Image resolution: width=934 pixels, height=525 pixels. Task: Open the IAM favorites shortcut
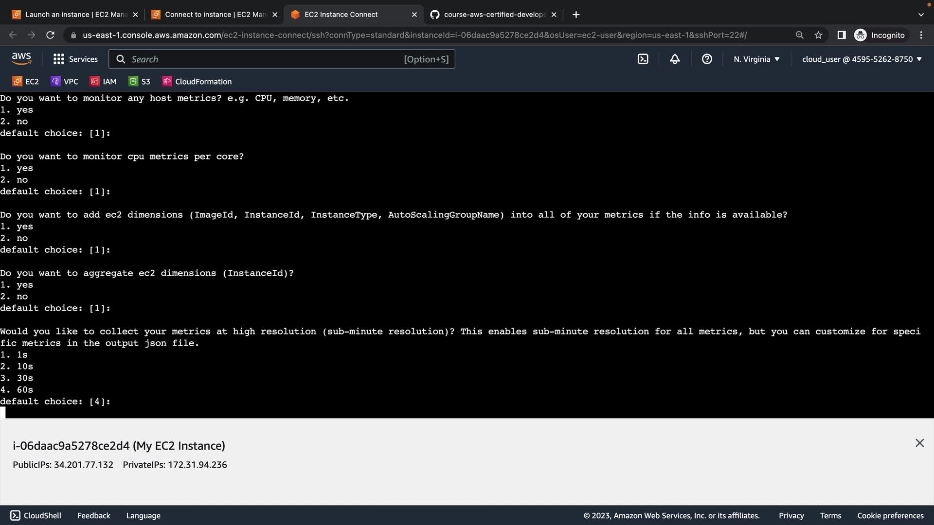click(104, 81)
